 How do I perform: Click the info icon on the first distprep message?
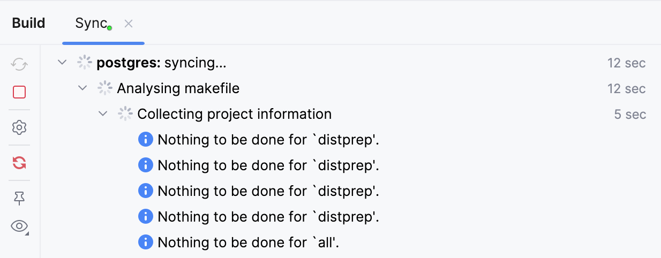(x=146, y=140)
